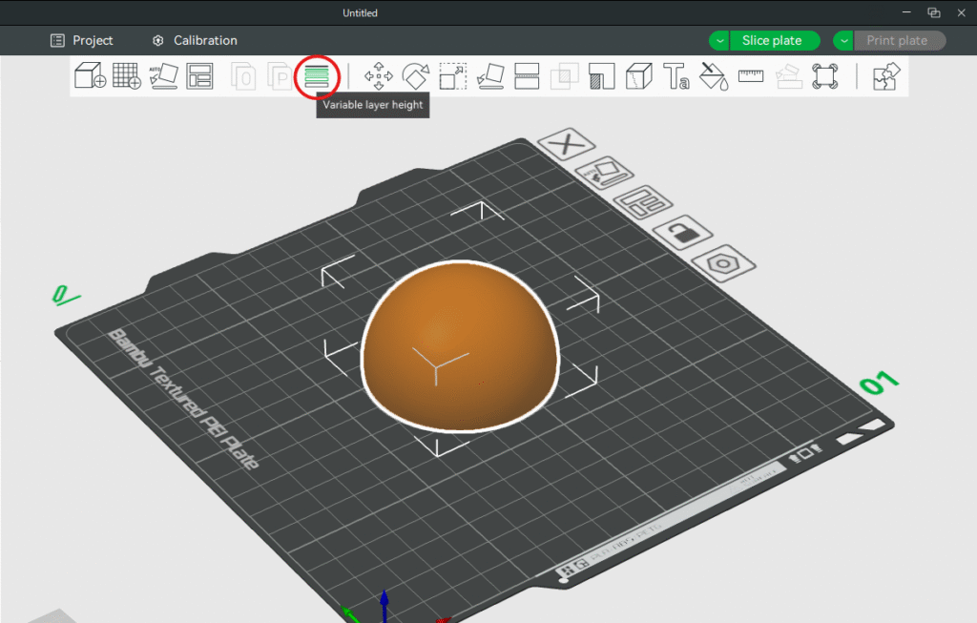Toggle the plate lock icon
The height and width of the screenshot is (623, 977).
click(x=683, y=232)
